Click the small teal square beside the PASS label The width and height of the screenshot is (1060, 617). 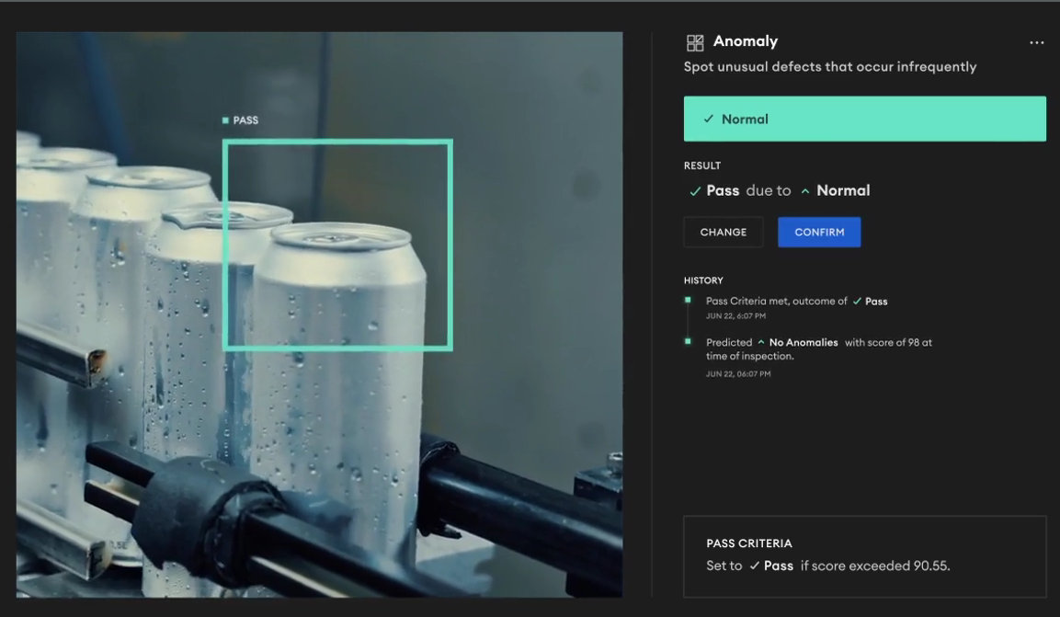(x=225, y=120)
